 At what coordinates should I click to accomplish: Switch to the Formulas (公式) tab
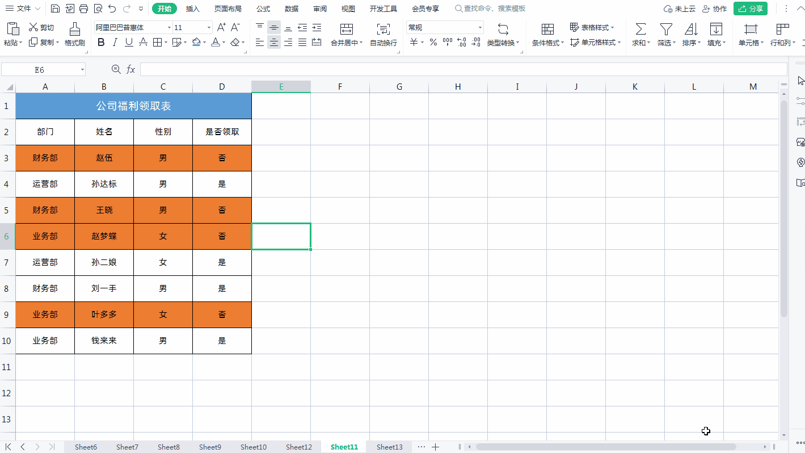click(263, 9)
